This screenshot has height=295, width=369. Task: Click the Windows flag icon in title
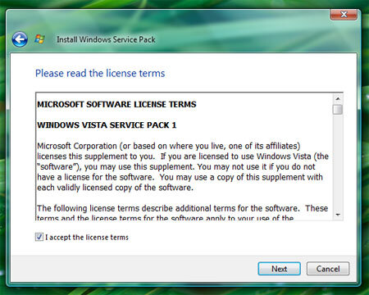tap(40, 39)
